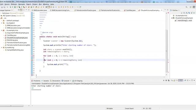Select the Java perspective button
Screen dimensions: 196x110
(x=194, y=7)
